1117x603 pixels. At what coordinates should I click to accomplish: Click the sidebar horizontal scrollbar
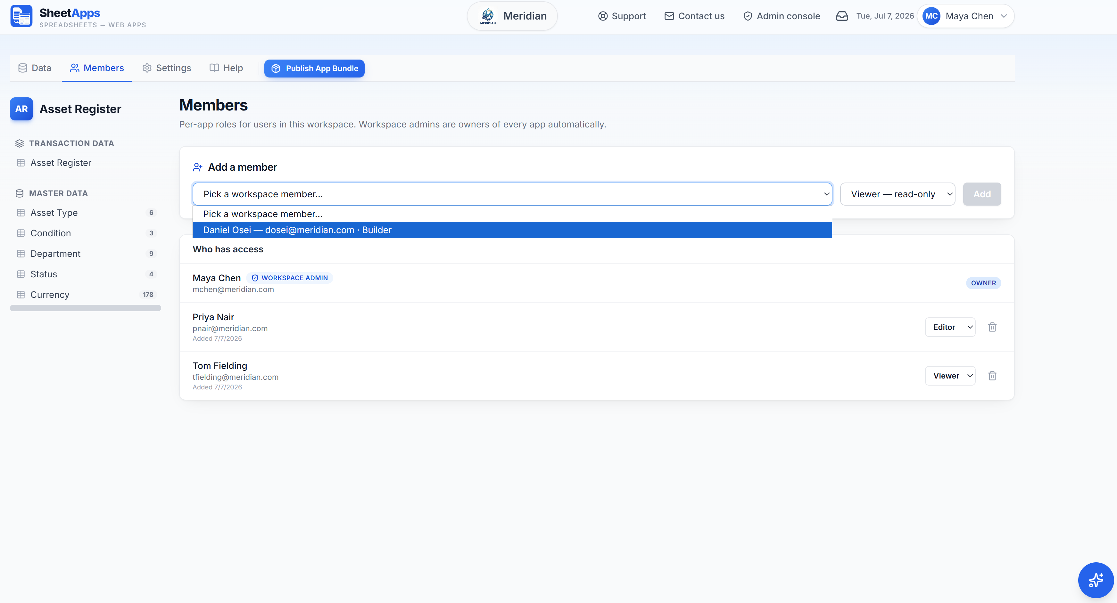click(x=86, y=308)
